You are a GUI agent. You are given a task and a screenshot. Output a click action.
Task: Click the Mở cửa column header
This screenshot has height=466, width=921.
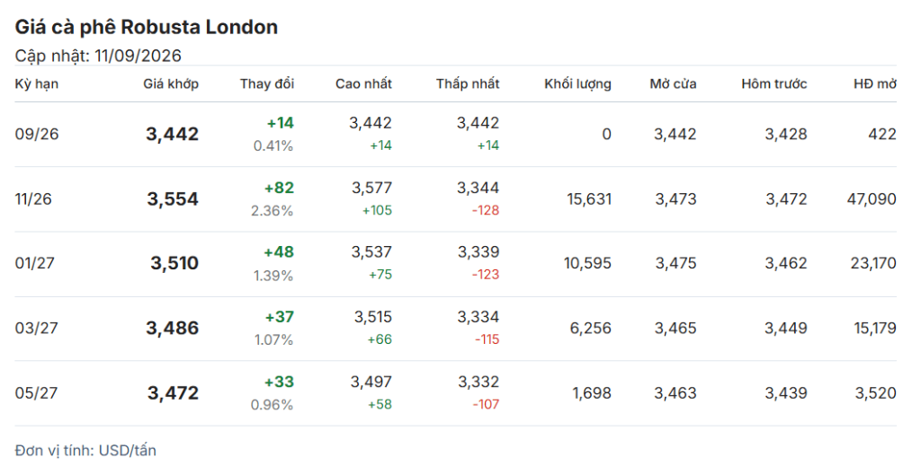click(x=673, y=84)
